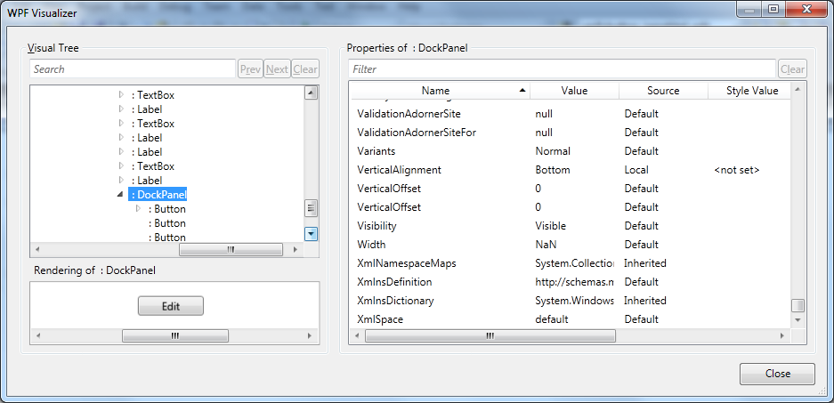Click the properties list horizontal scrollbar thumb
This screenshot has width=834, height=403.
coord(490,336)
